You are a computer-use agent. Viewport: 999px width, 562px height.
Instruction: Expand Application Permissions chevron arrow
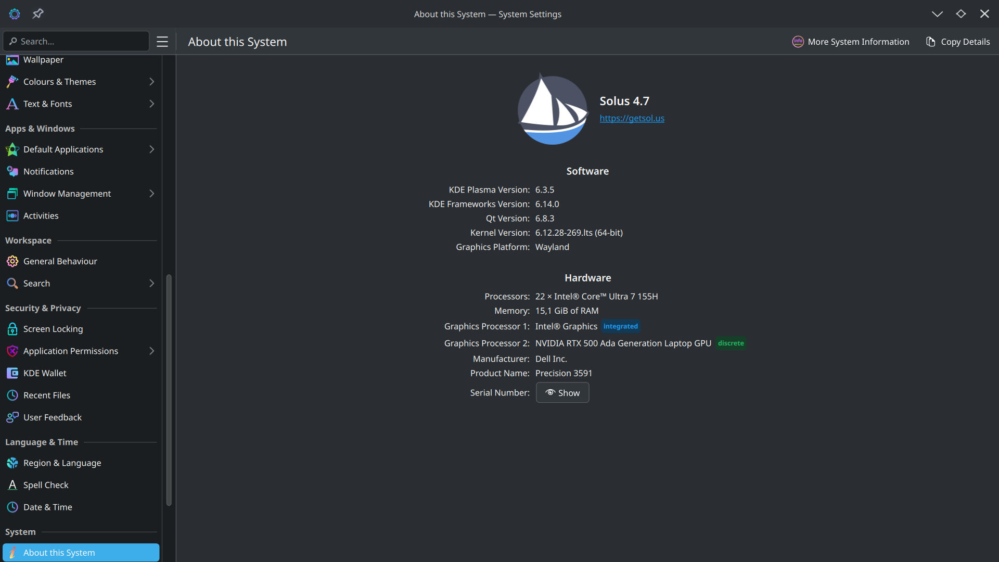pyautogui.click(x=151, y=351)
